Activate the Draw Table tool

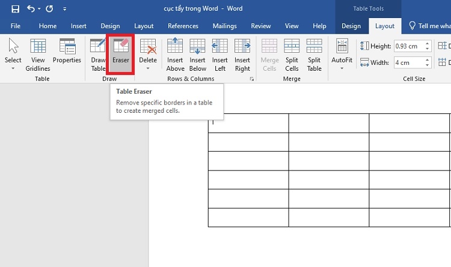pos(98,54)
